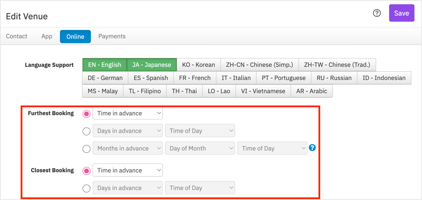Enable KO - Korean language support
Viewport: 422px width, 200px height.
tap(199, 65)
